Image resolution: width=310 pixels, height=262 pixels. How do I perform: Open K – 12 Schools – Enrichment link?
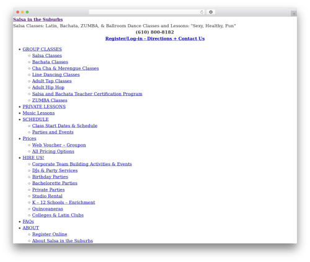click(63, 203)
